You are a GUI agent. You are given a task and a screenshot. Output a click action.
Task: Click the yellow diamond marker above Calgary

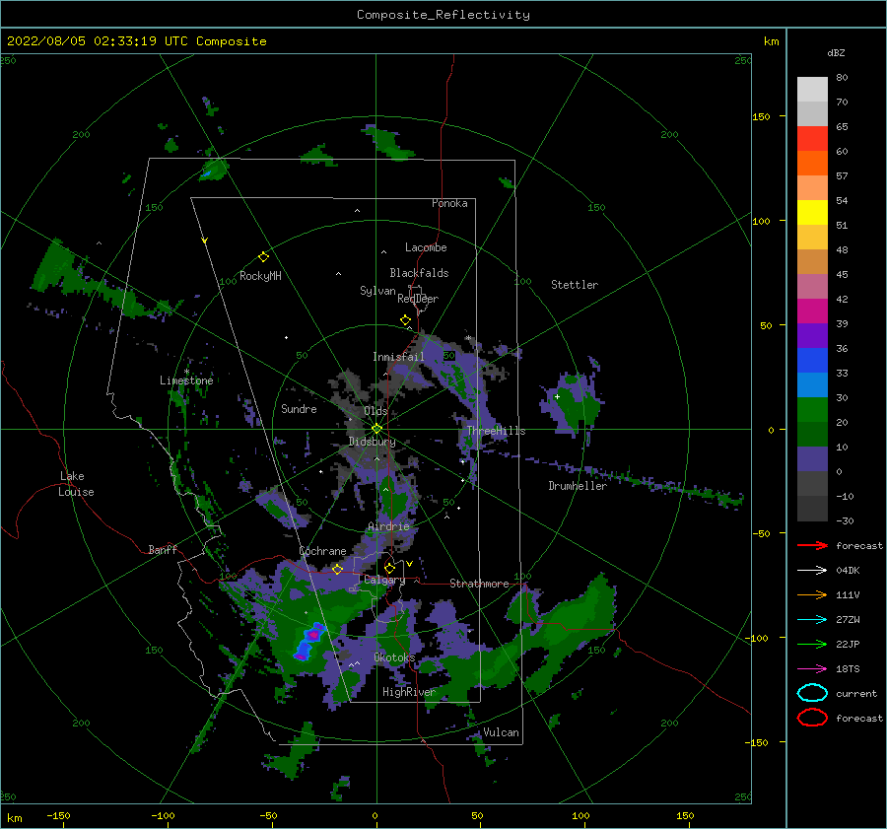tap(389, 568)
